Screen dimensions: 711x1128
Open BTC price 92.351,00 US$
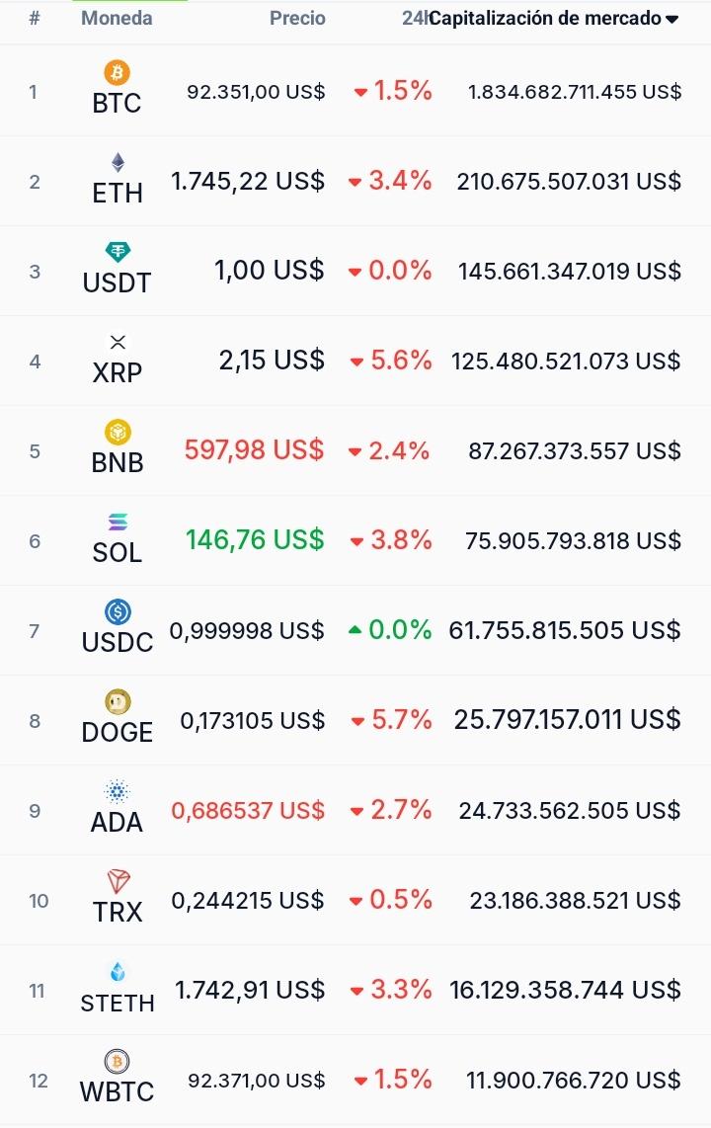[x=256, y=91]
